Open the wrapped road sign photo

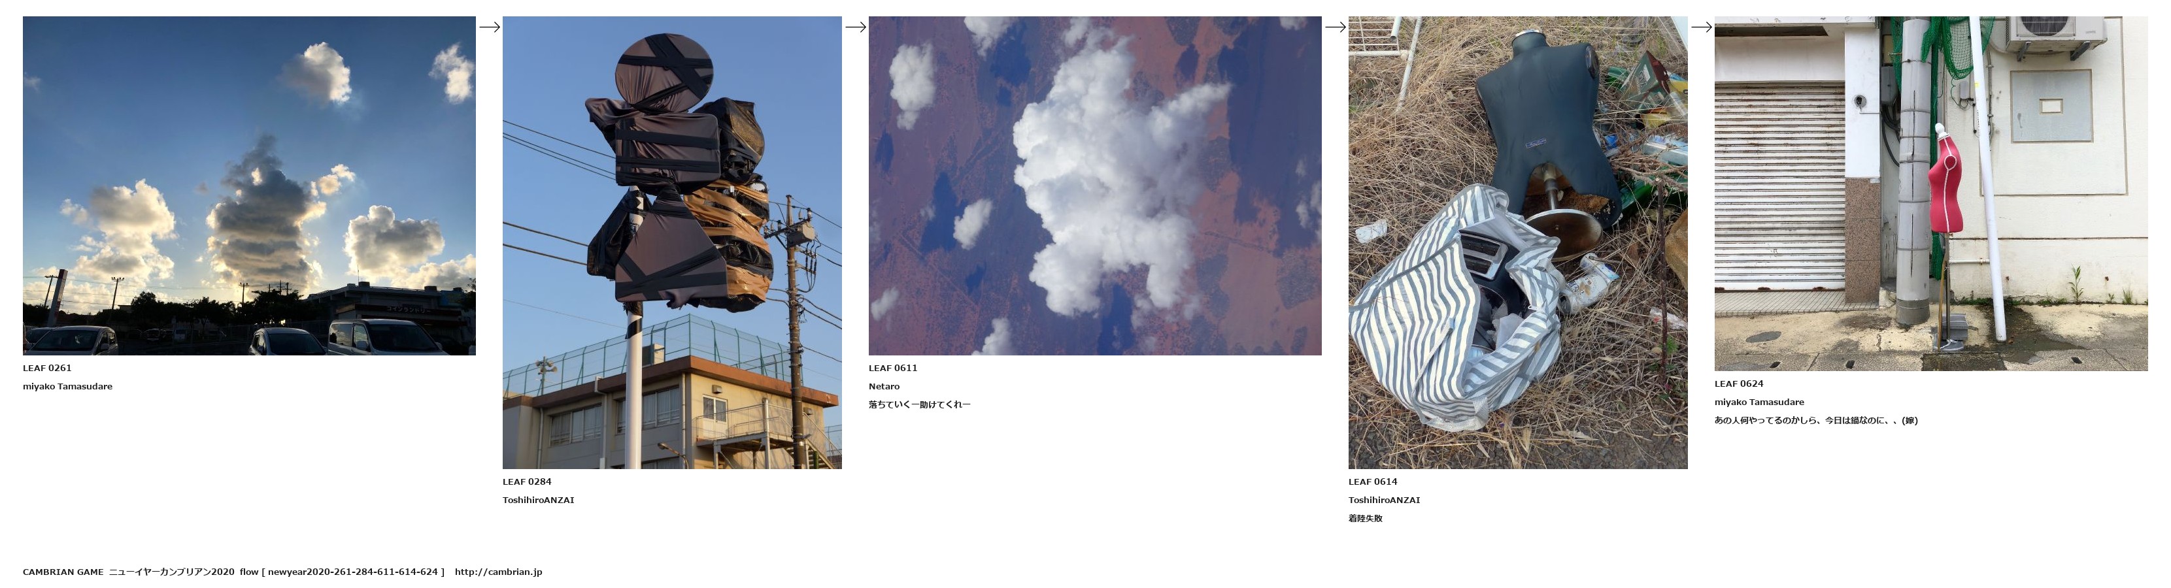(673, 242)
